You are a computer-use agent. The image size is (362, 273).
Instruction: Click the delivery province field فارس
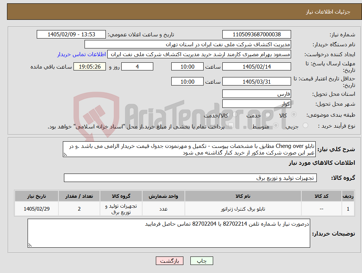pos(257,94)
